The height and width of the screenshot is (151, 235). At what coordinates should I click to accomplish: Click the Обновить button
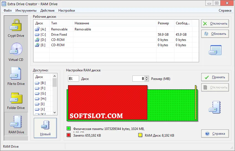(215, 34)
